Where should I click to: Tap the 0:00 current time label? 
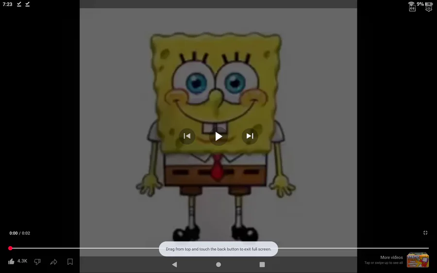coord(14,233)
